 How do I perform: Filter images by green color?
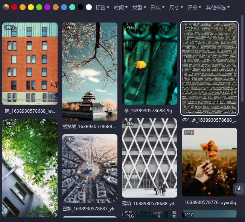pos(39,7)
